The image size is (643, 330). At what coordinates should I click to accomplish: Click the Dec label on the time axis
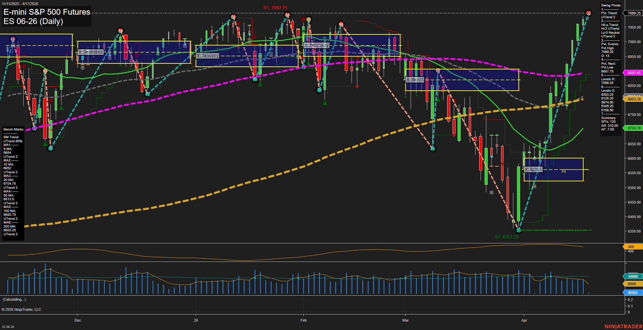coord(78,320)
